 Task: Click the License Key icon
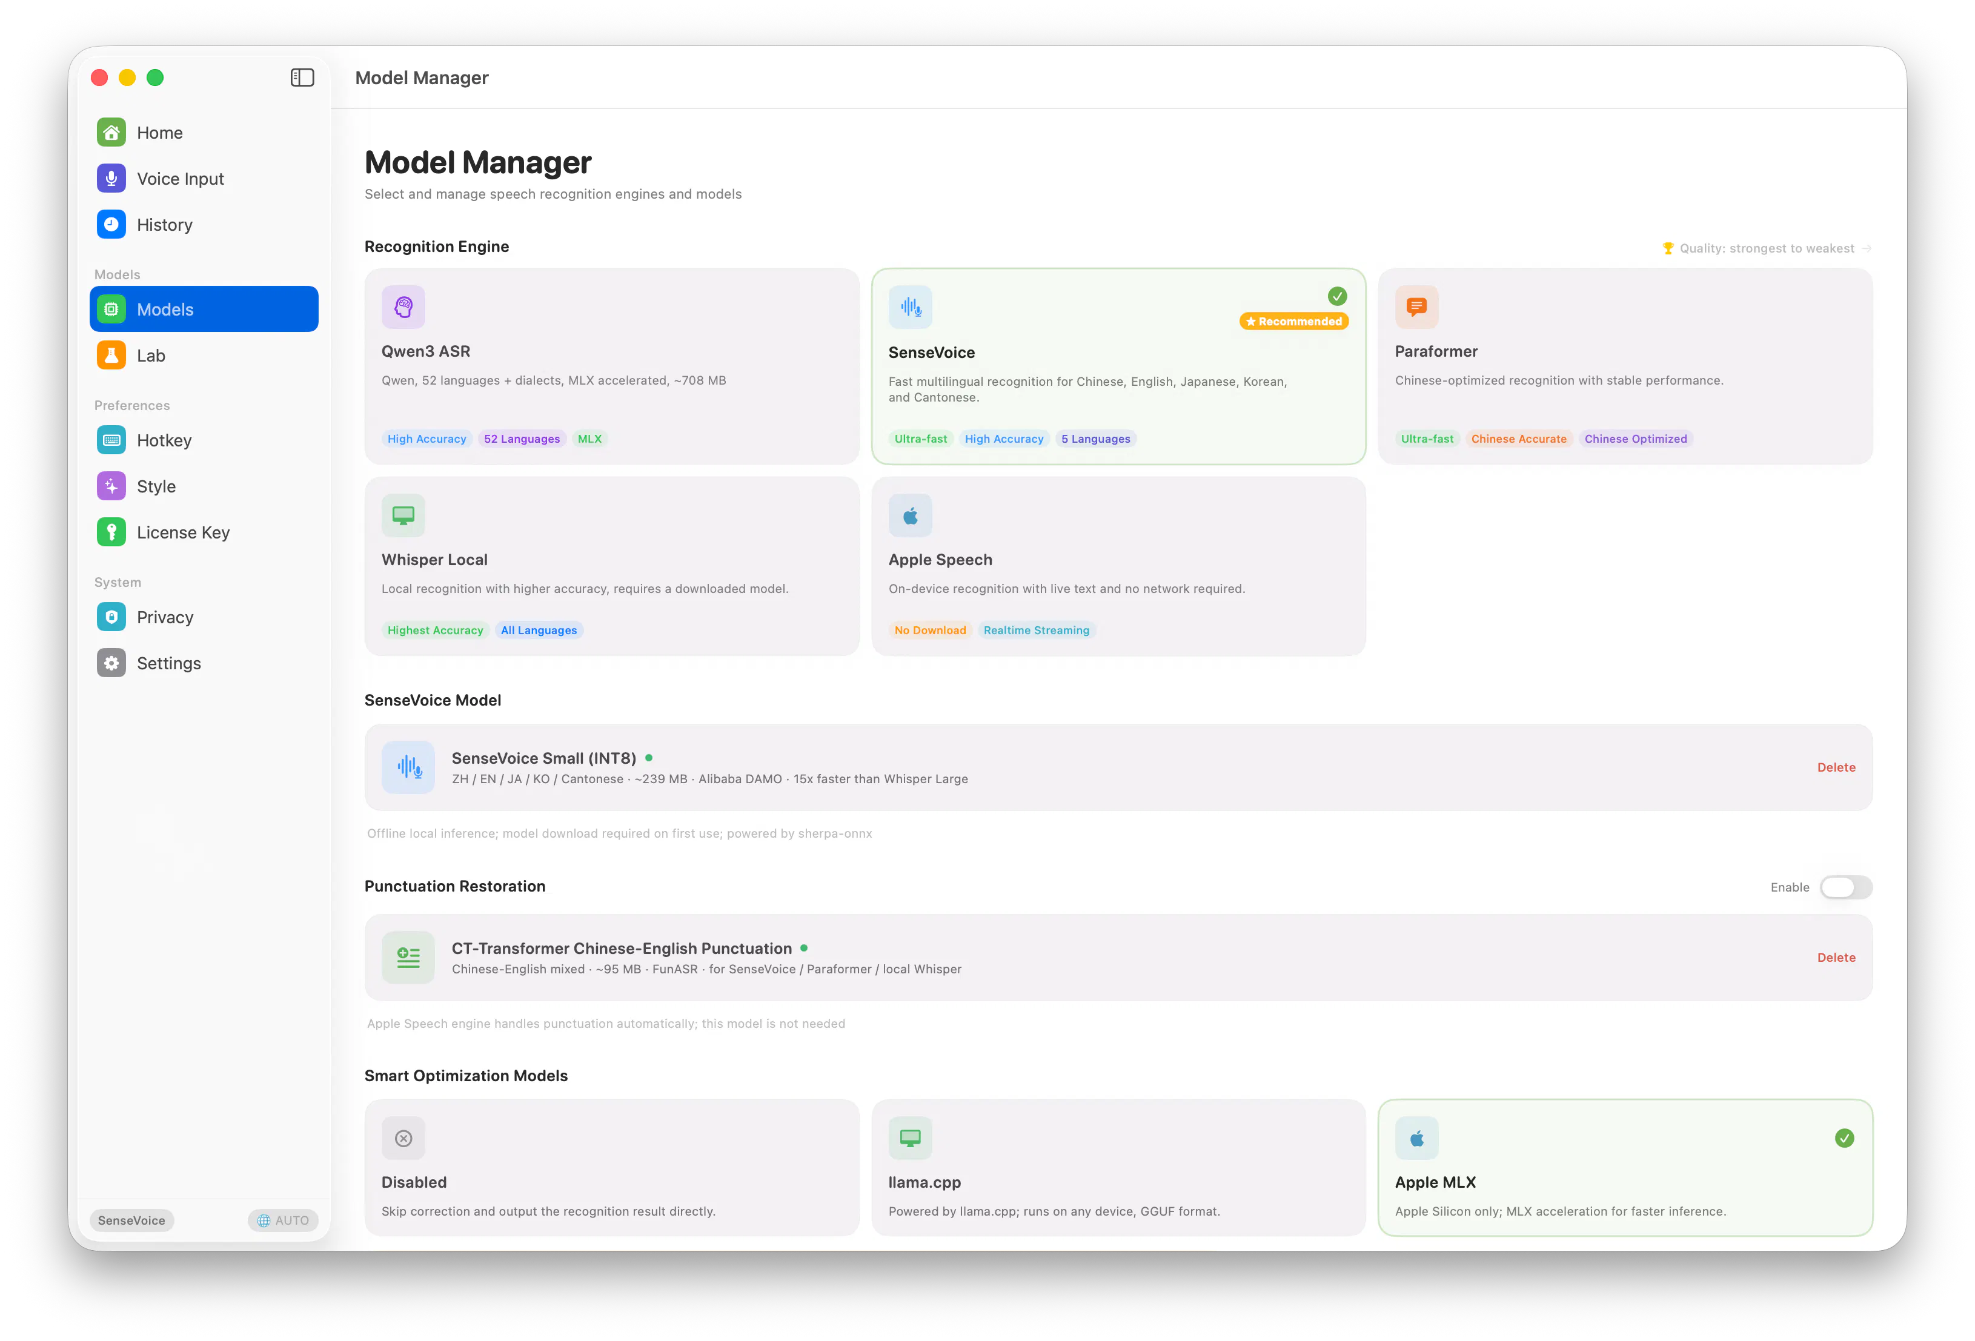pyautogui.click(x=111, y=532)
